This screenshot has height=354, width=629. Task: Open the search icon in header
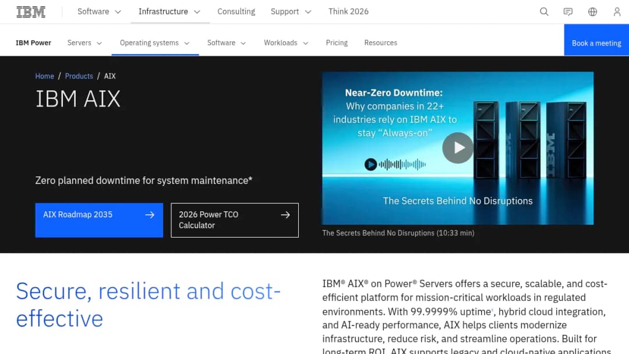pyautogui.click(x=544, y=12)
